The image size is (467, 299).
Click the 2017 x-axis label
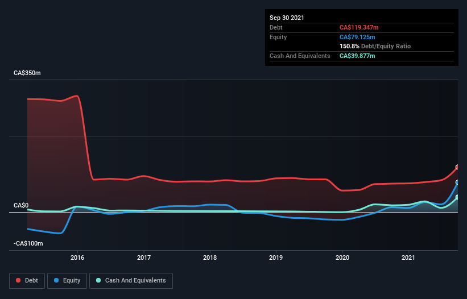click(144, 258)
